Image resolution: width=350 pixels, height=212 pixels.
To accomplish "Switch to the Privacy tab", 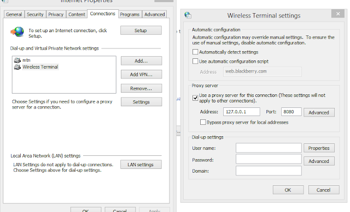I will click(56, 15).
